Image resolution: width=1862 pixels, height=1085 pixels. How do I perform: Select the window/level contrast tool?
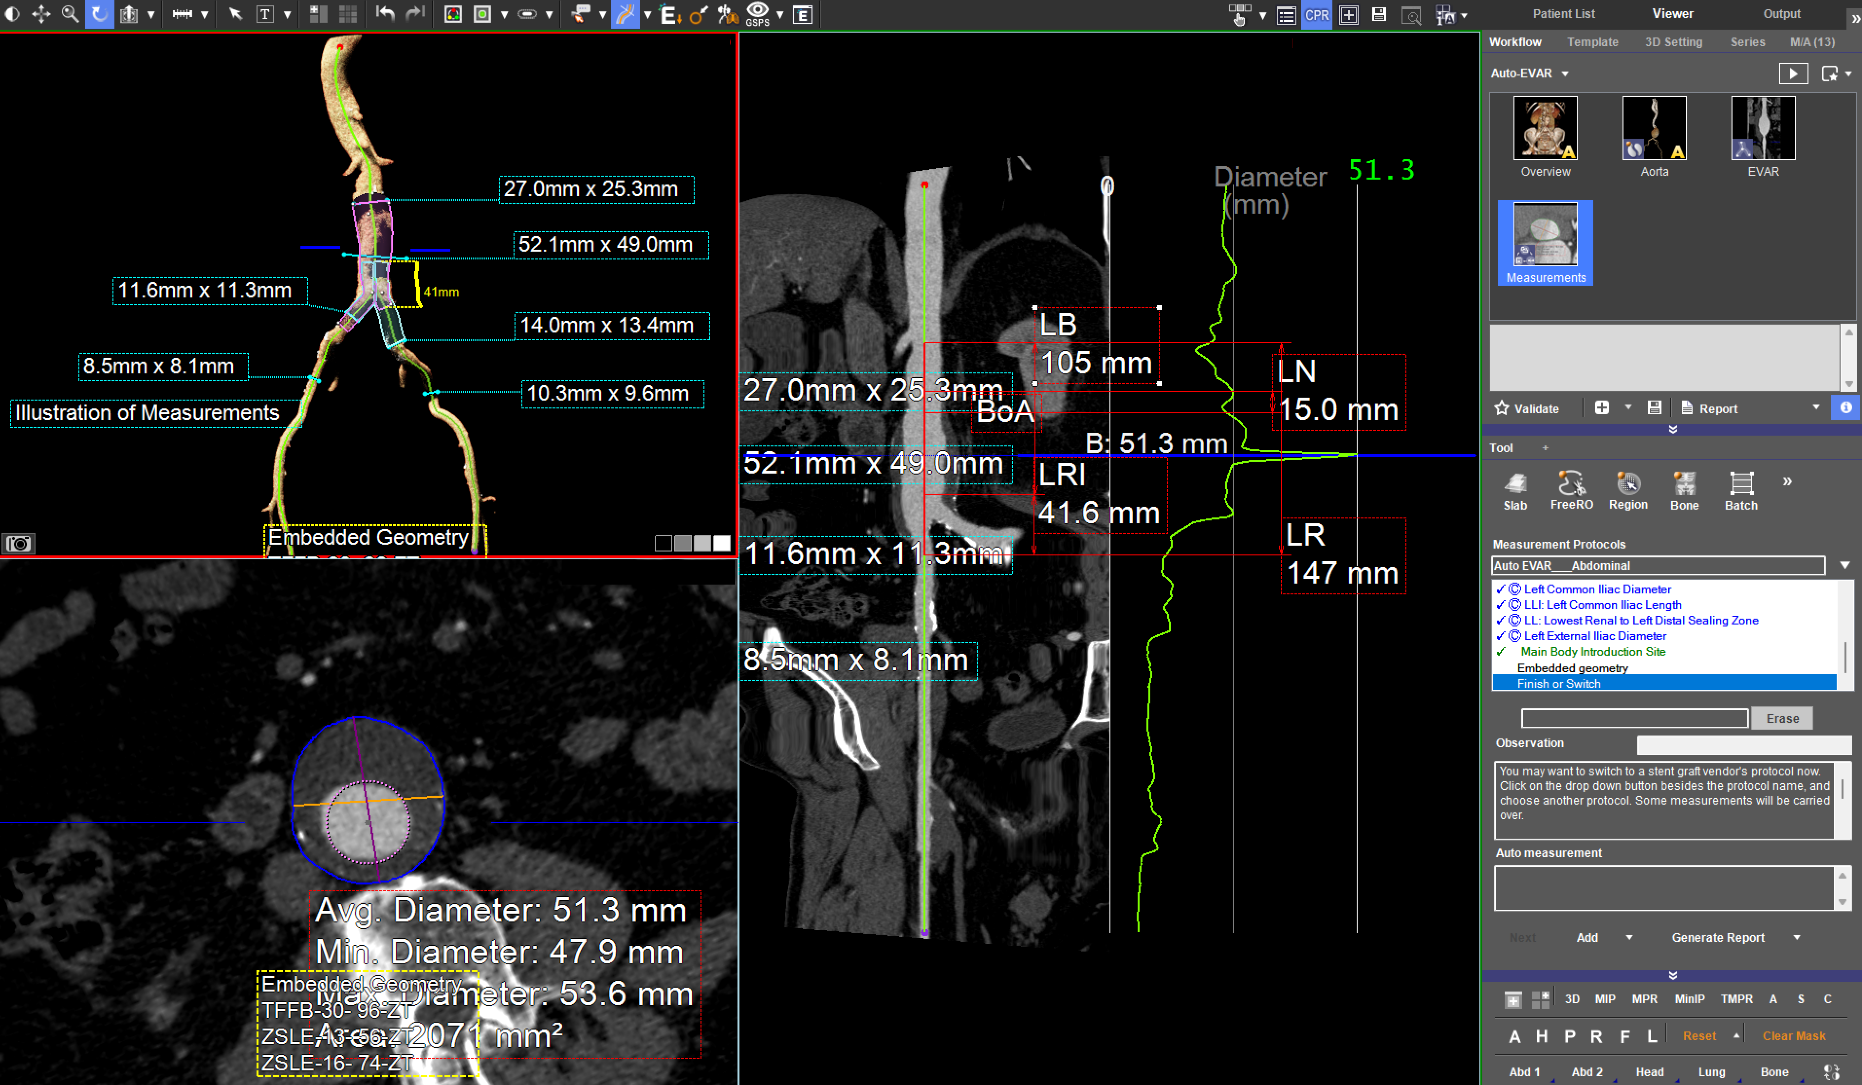tap(12, 14)
